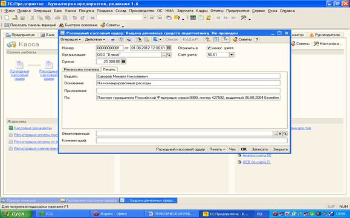Viewport: 350px width, 218px height.
Task: Click Приходный кассовый ордер icon in Касса panel
Action: click(19, 64)
